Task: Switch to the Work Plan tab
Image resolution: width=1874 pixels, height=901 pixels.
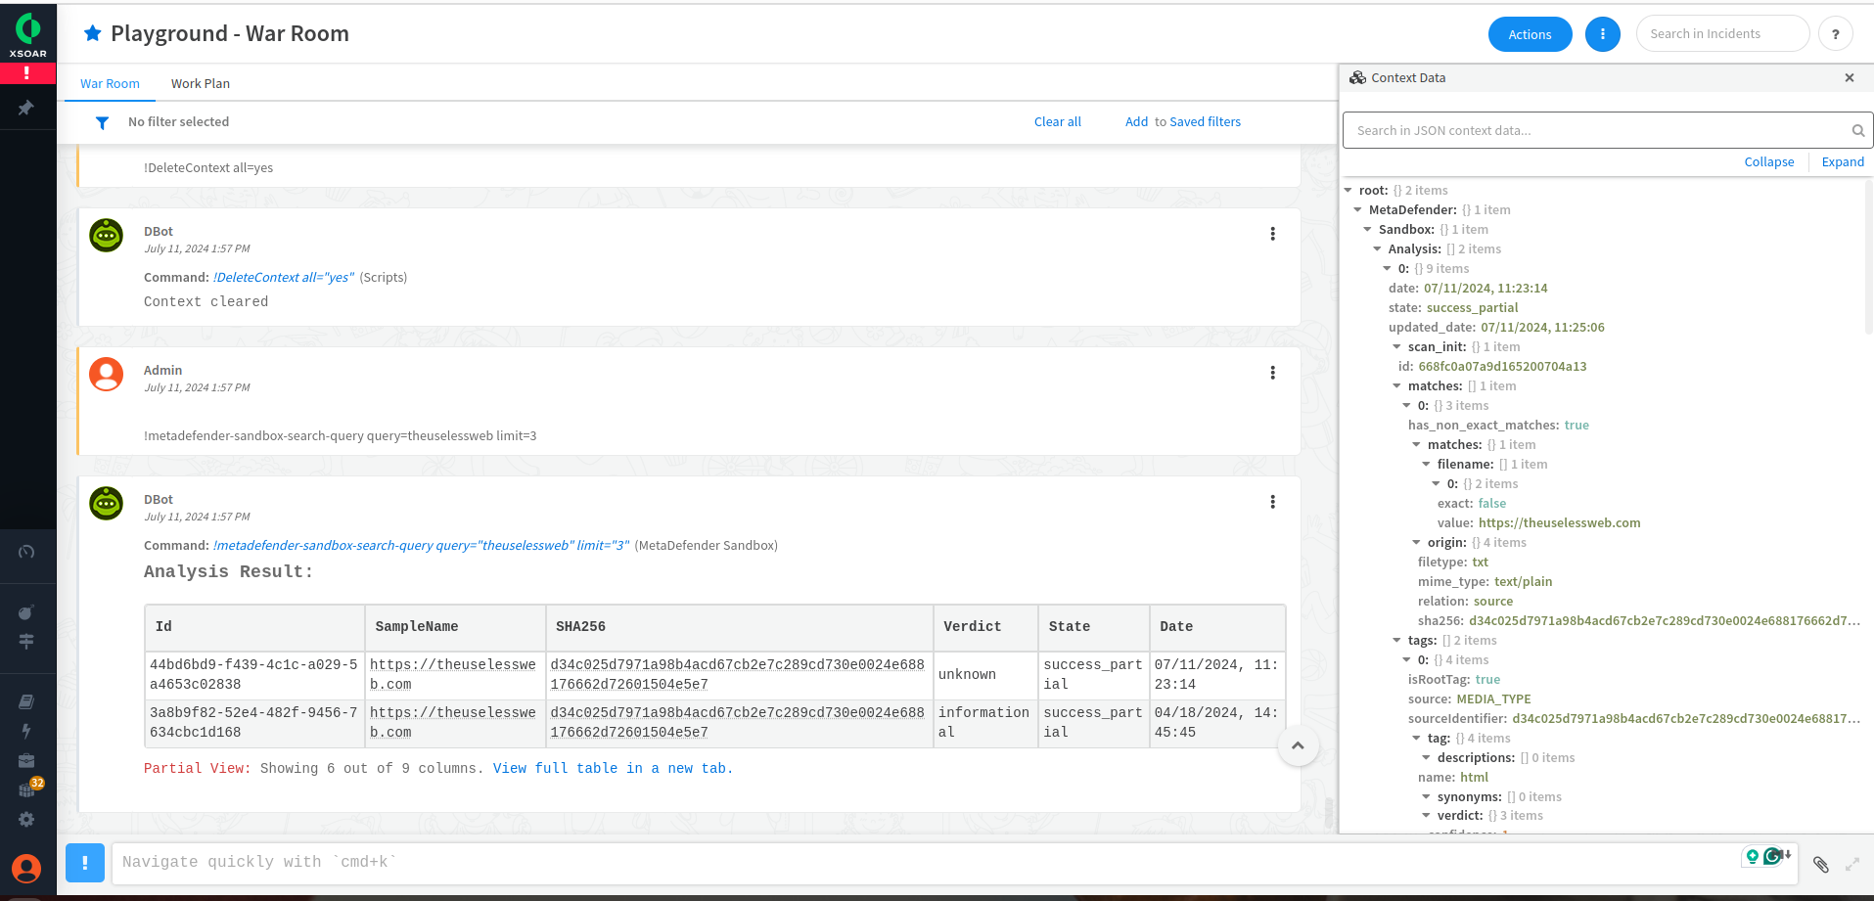Action: tap(201, 83)
